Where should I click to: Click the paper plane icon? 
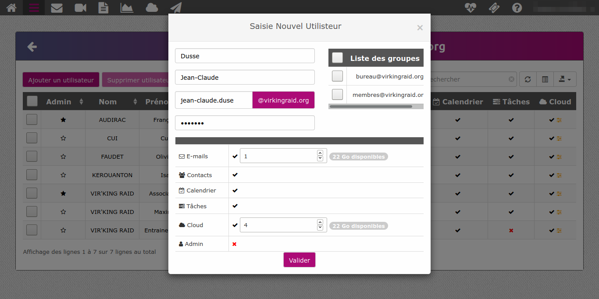point(175,7)
